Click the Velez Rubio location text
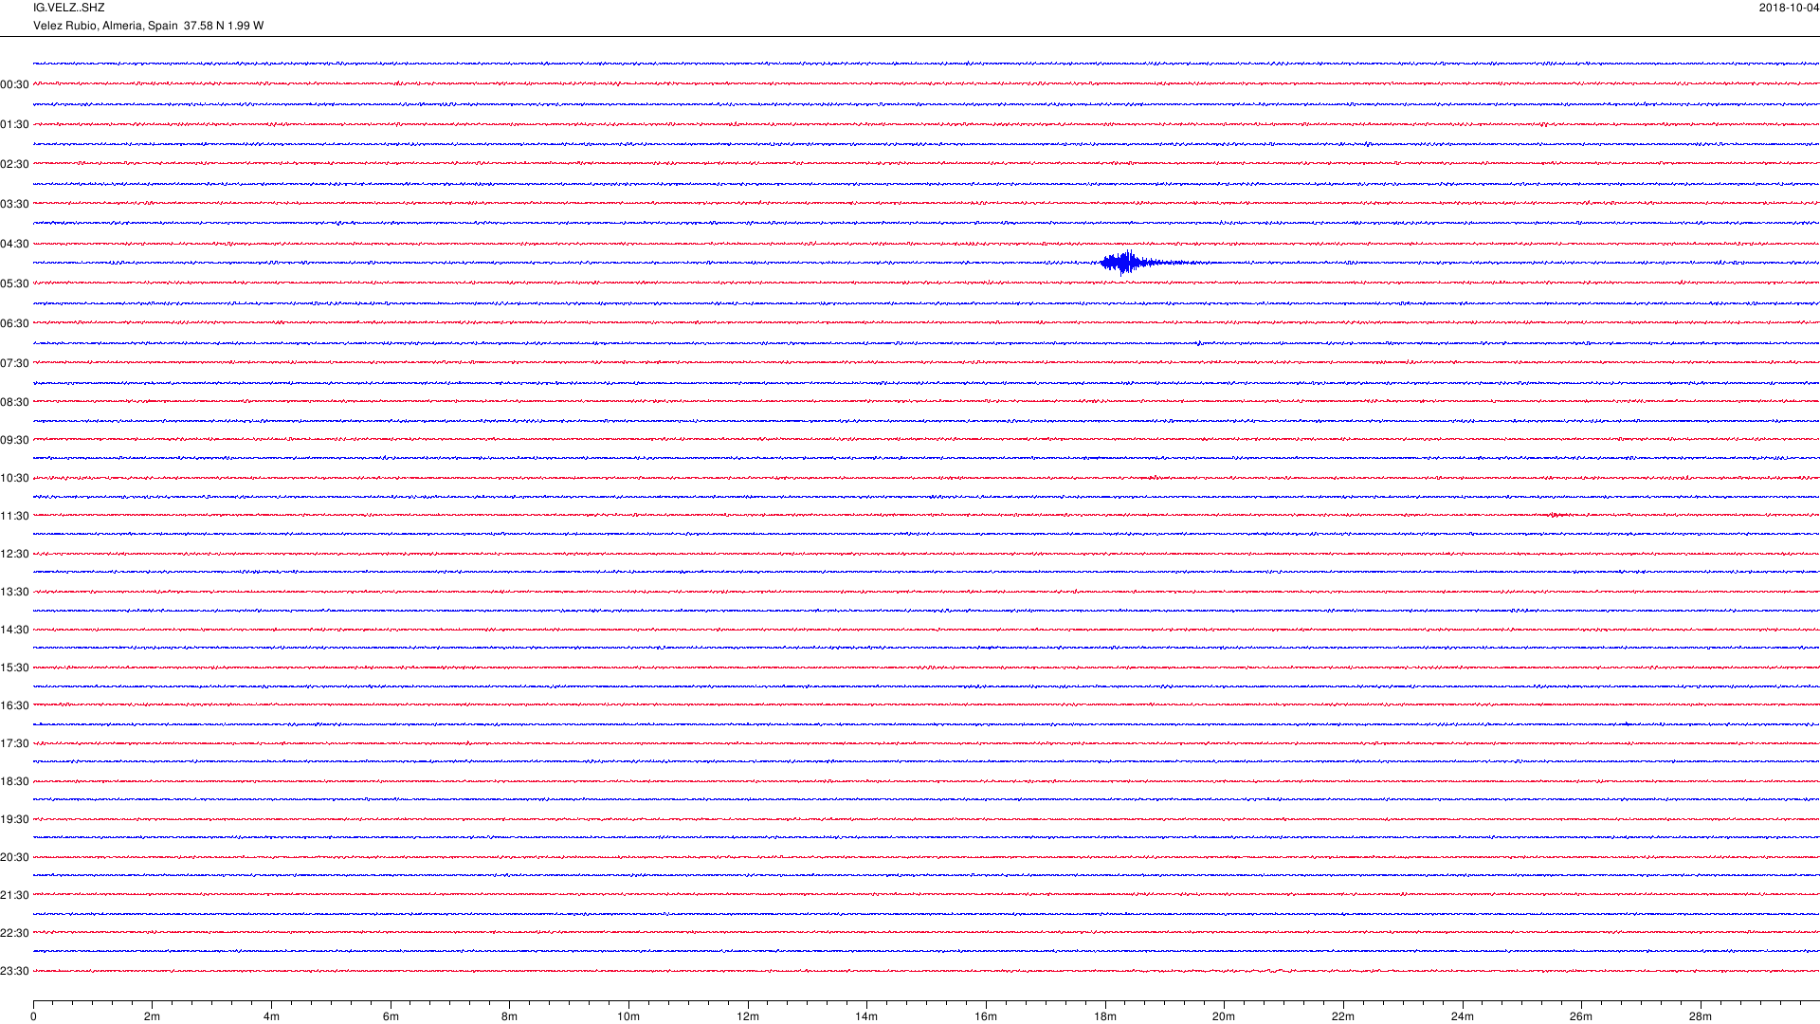The image size is (1820, 1024). point(148,26)
